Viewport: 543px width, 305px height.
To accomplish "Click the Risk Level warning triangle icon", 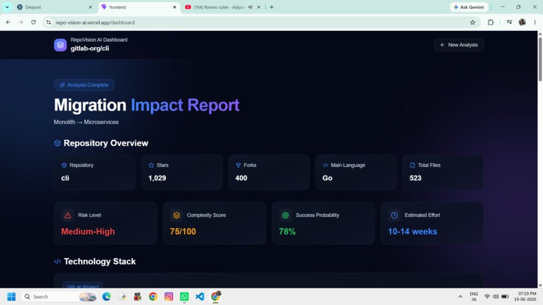I will tap(68, 215).
